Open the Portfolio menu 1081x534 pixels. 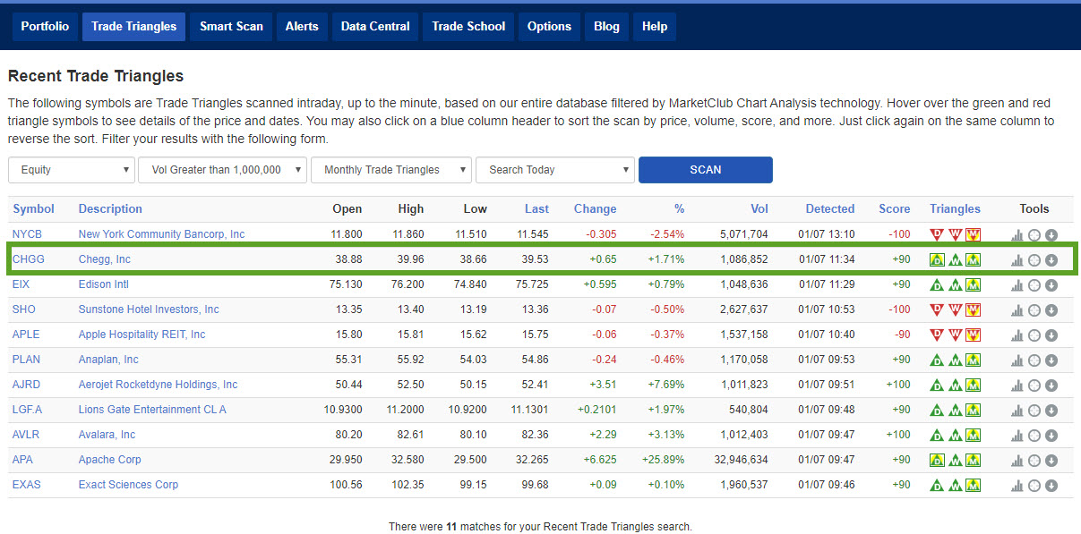point(45,26)
